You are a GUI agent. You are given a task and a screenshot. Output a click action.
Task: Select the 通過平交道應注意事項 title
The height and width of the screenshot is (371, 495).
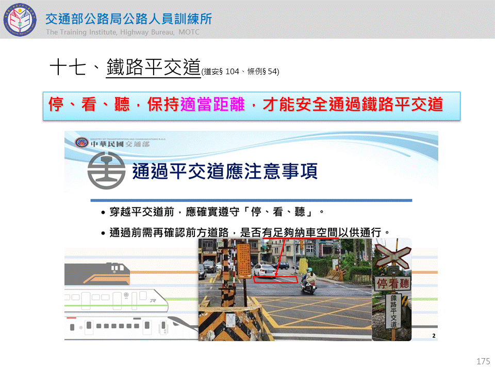click(x=224, y=171)
